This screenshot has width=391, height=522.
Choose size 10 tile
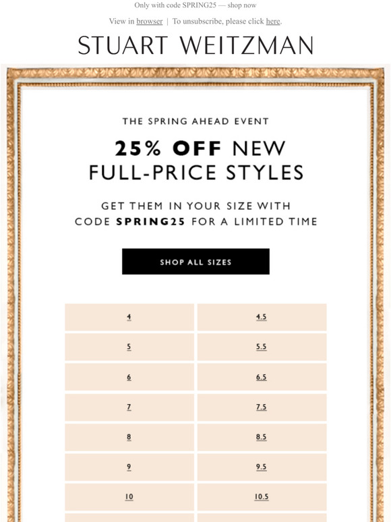click(129, 497)
